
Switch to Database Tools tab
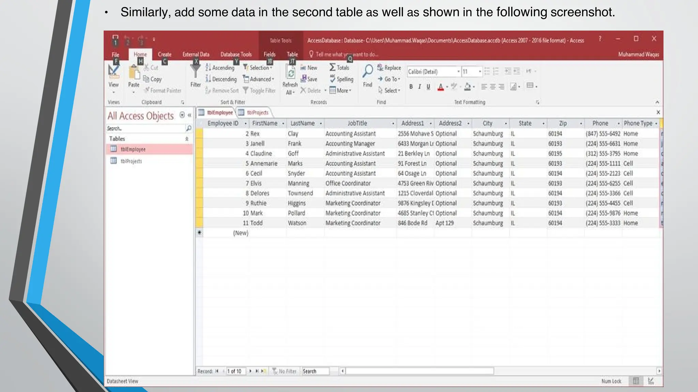coord(236,54)
